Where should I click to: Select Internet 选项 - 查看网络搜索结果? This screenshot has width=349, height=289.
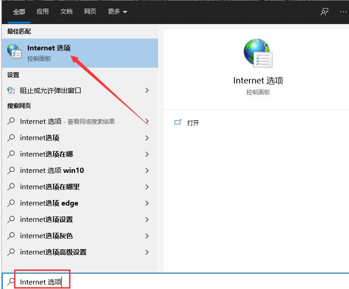tap(80, 122)
